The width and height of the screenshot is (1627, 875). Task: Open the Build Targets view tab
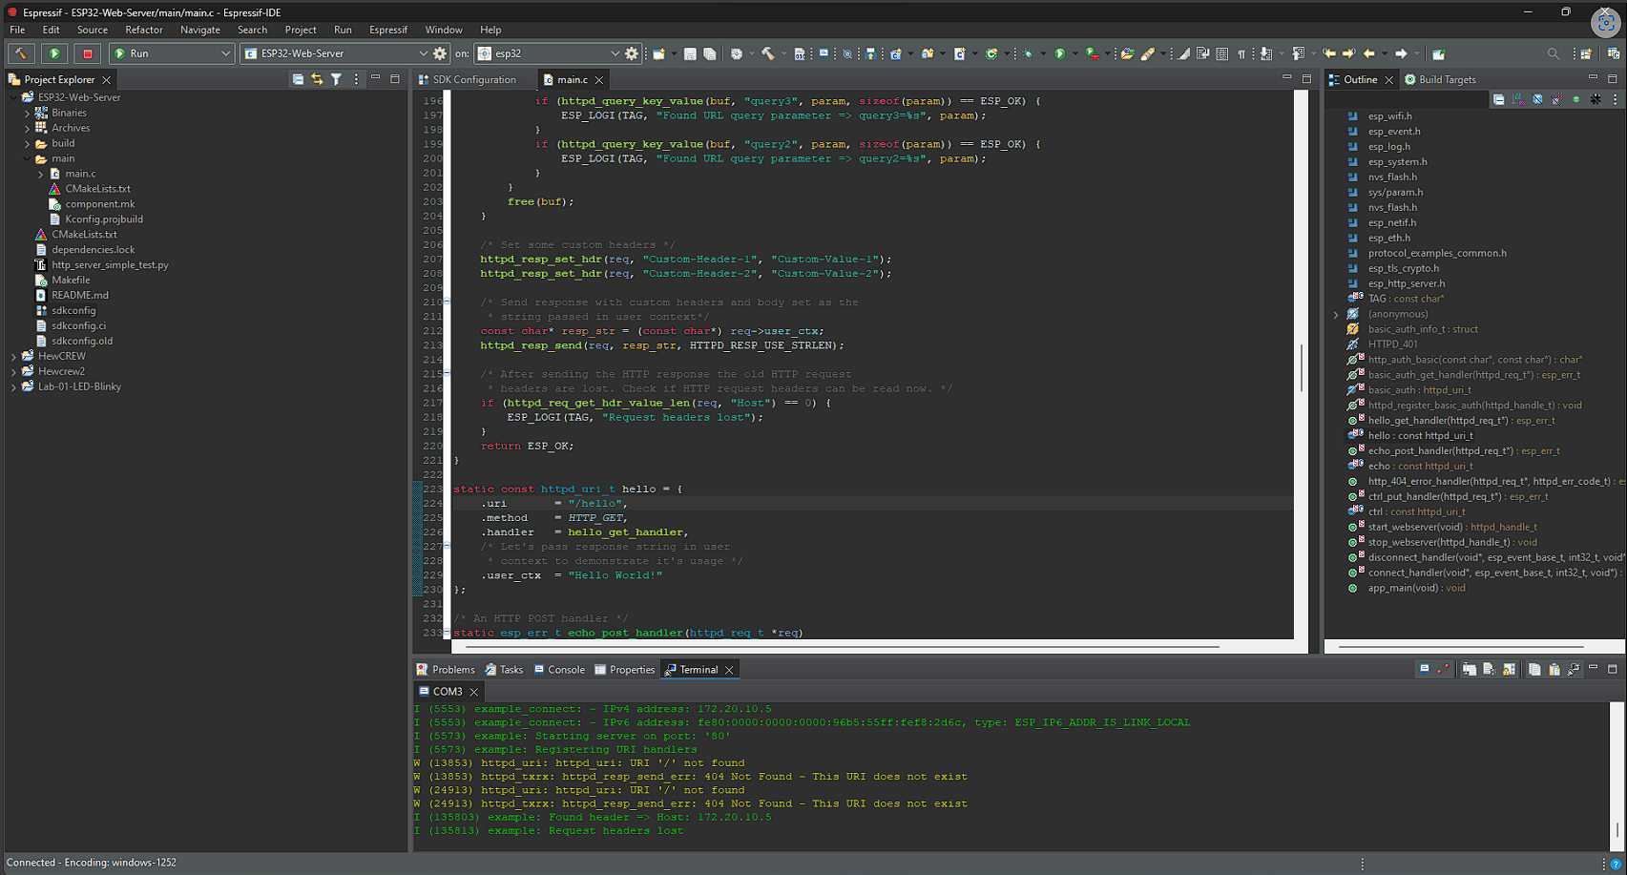pos(1447,79)
